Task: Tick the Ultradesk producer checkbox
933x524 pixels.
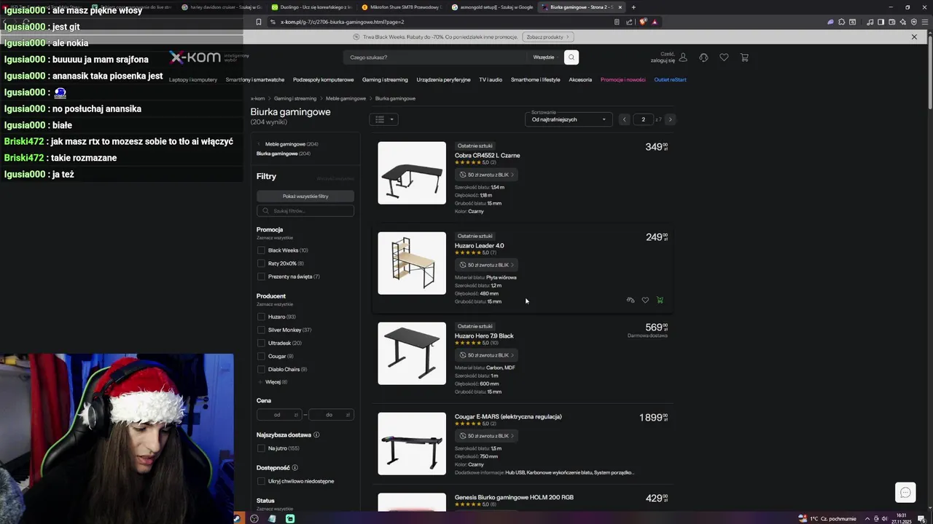Action: tap(261, 343)
